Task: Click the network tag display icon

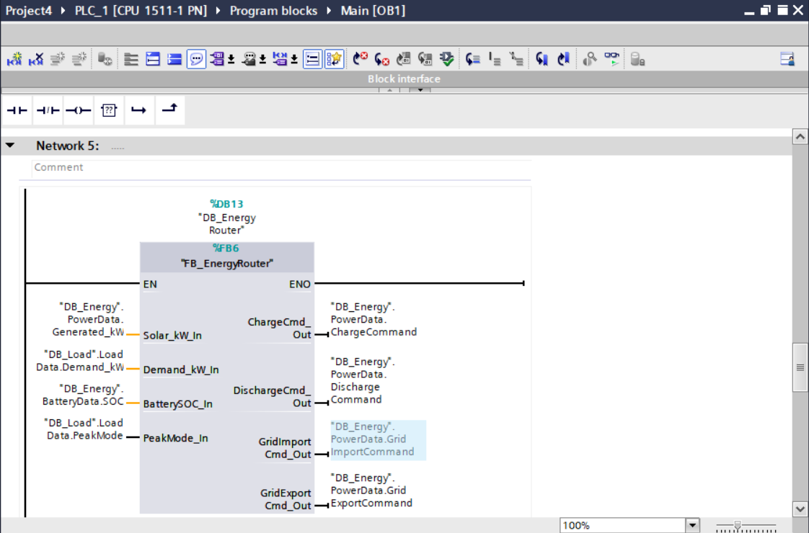Action: coord(280,59)
